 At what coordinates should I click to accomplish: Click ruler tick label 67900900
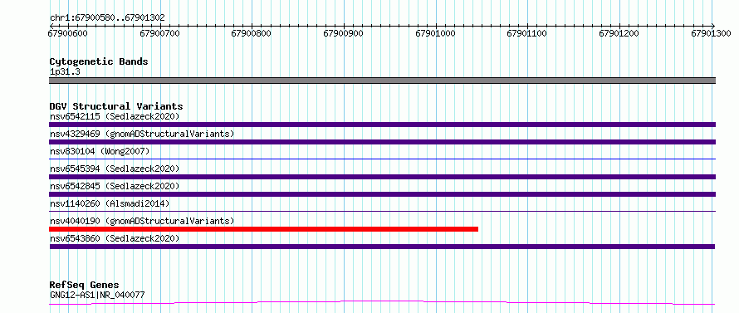[344, 34]
